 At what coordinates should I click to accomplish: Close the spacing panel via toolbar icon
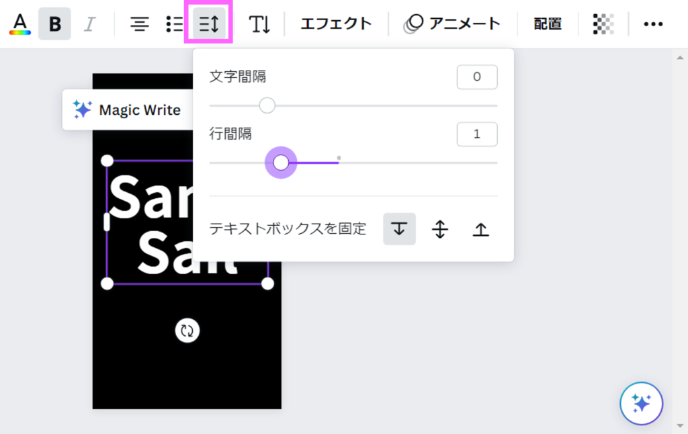pyautogui.click(x=209, y=24)
